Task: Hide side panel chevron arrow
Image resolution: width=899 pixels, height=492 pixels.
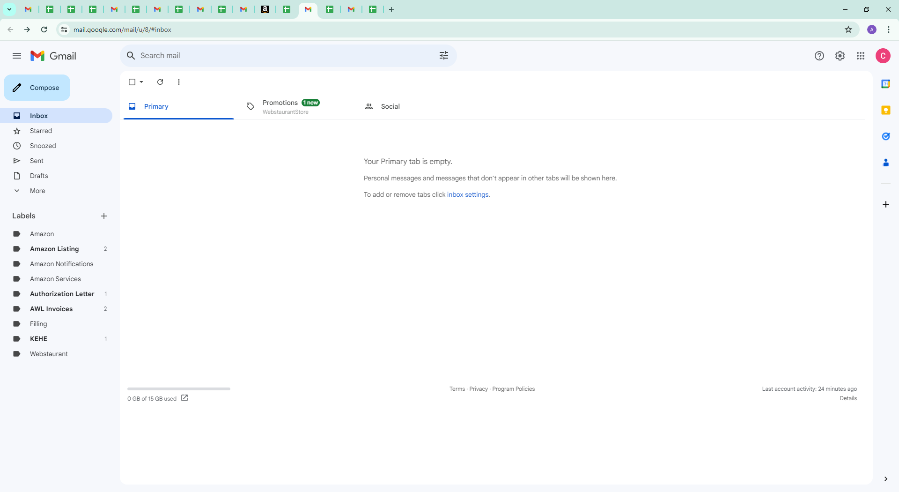Action: [886, 479]
